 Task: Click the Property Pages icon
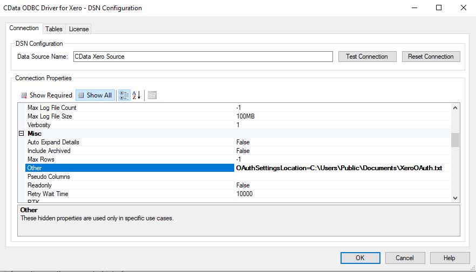point(152,95)
